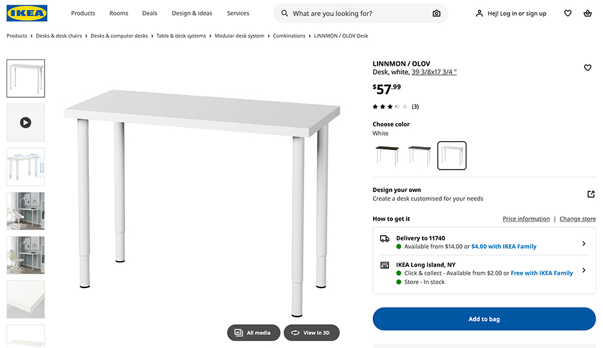The height and width of the screenshot is (348, 603).
Task: Expand Delivery to 11740 options
Action: 484,243
